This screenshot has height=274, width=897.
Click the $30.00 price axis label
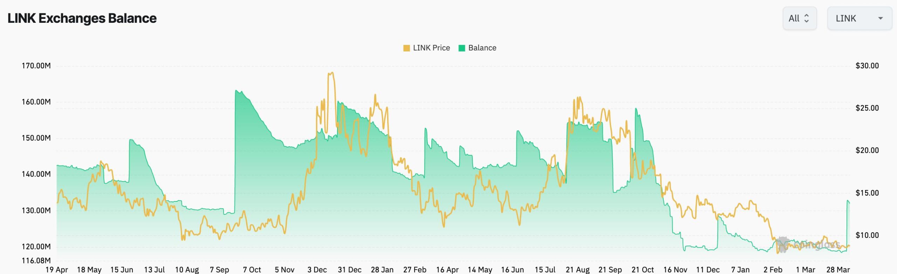867,66
